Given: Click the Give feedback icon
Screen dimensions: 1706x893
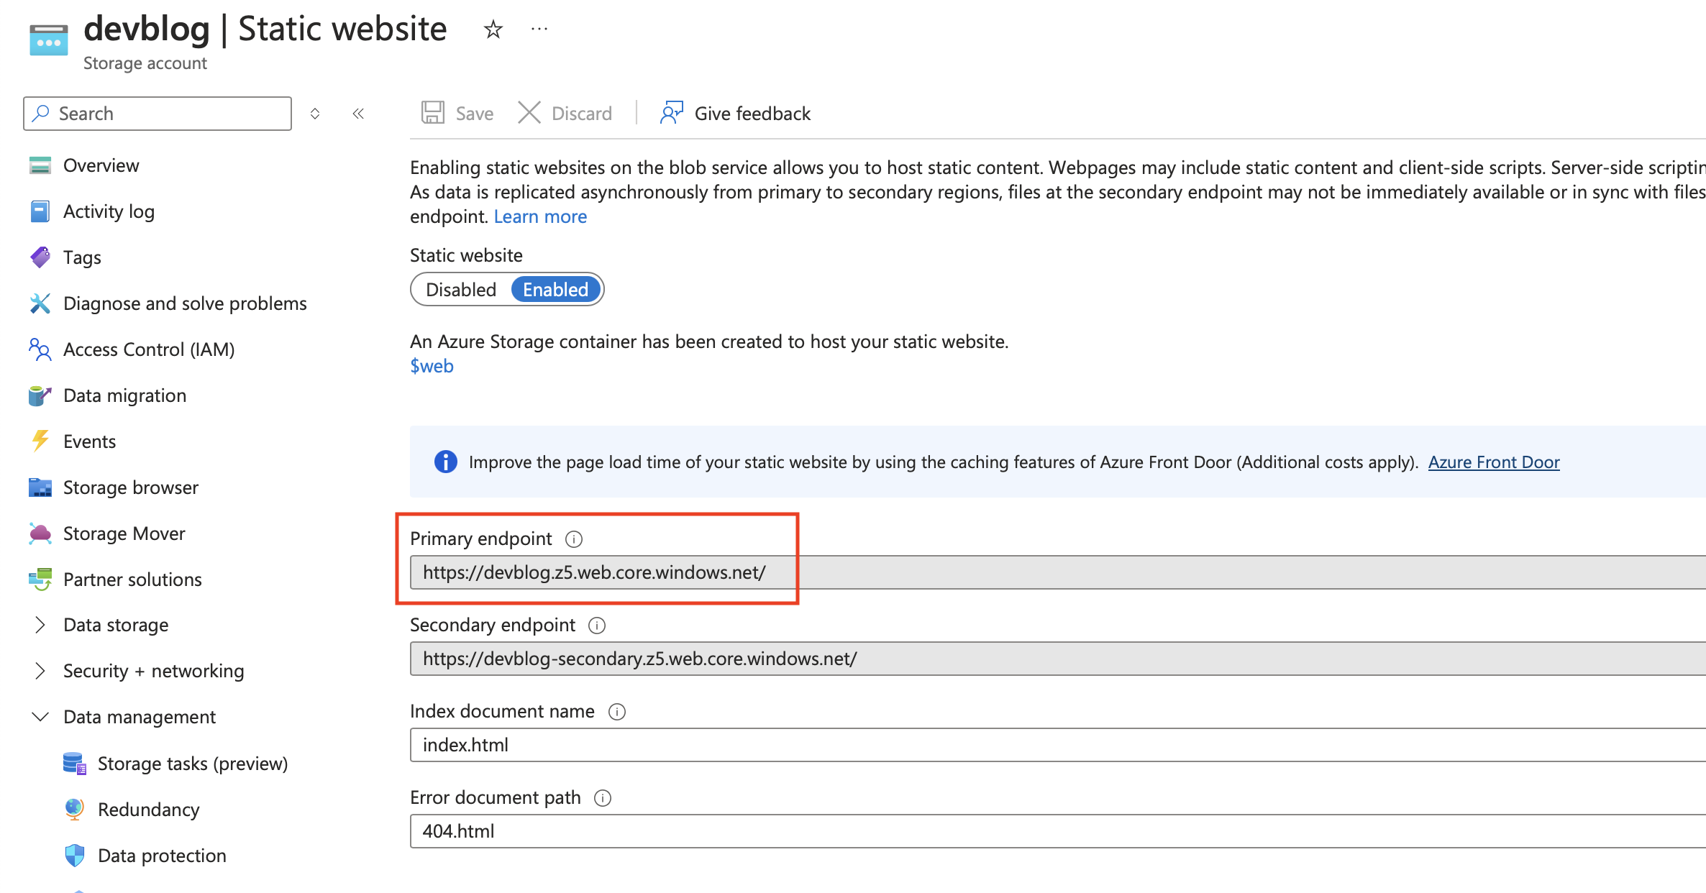Looking at the screenshot, I should pos(671,113).
